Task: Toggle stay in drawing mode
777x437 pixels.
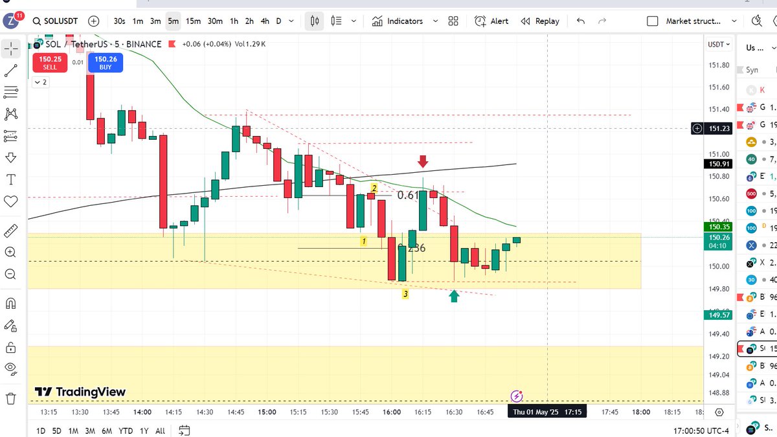Action: (11, 325)
